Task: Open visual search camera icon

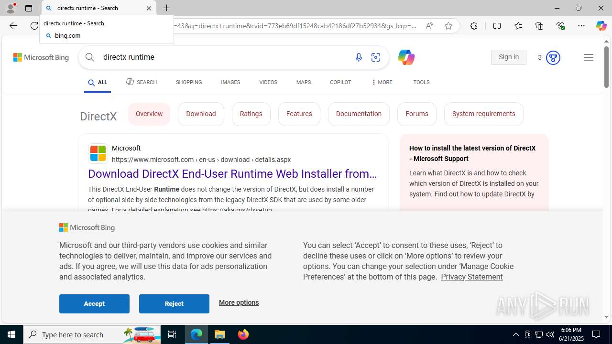Action: [x=376, y=57]
